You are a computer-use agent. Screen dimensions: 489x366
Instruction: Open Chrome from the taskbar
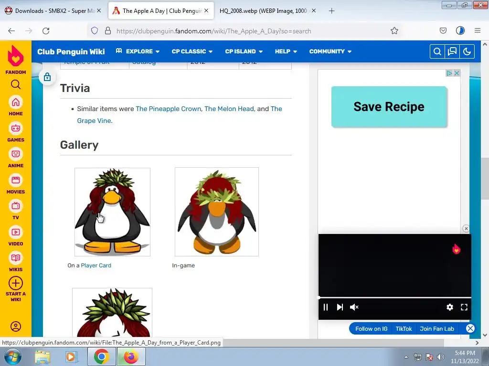point(101,356)
